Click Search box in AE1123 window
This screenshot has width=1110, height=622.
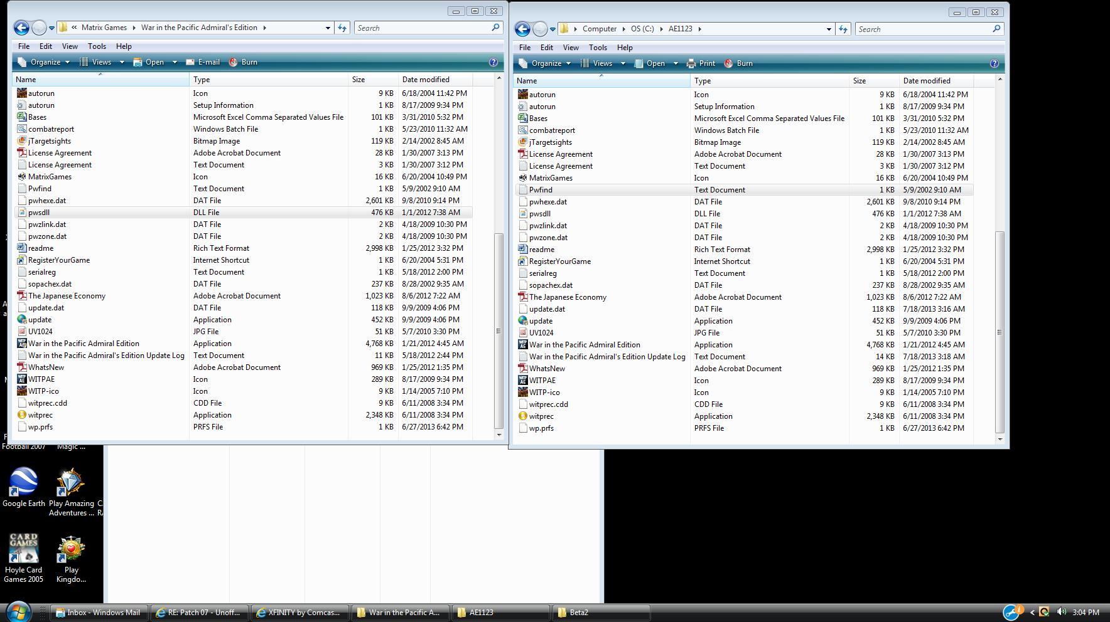coord(929,29)
